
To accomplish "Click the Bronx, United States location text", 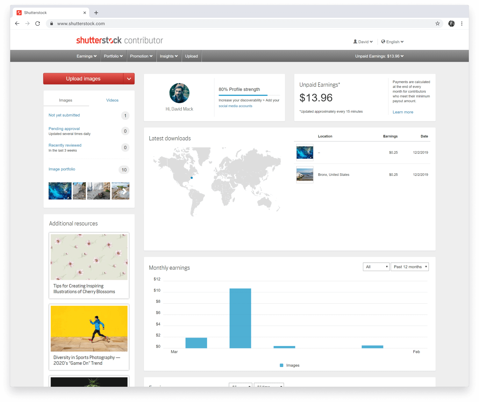I will pos(333,175).
